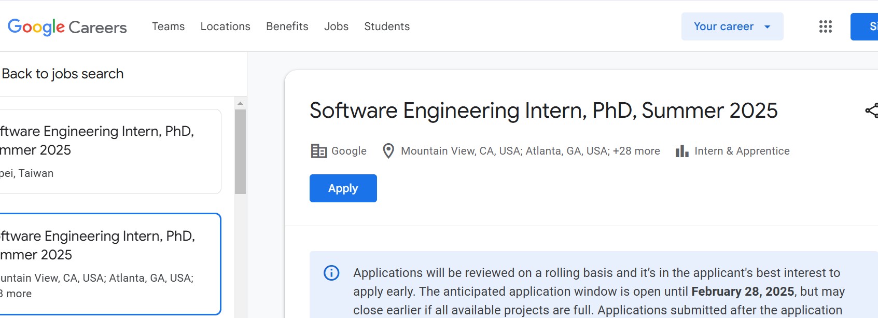This screenshot has height=318, width=878.
Task: Go to Jobs in the navigation bar
Action: (x=336, y=26)
